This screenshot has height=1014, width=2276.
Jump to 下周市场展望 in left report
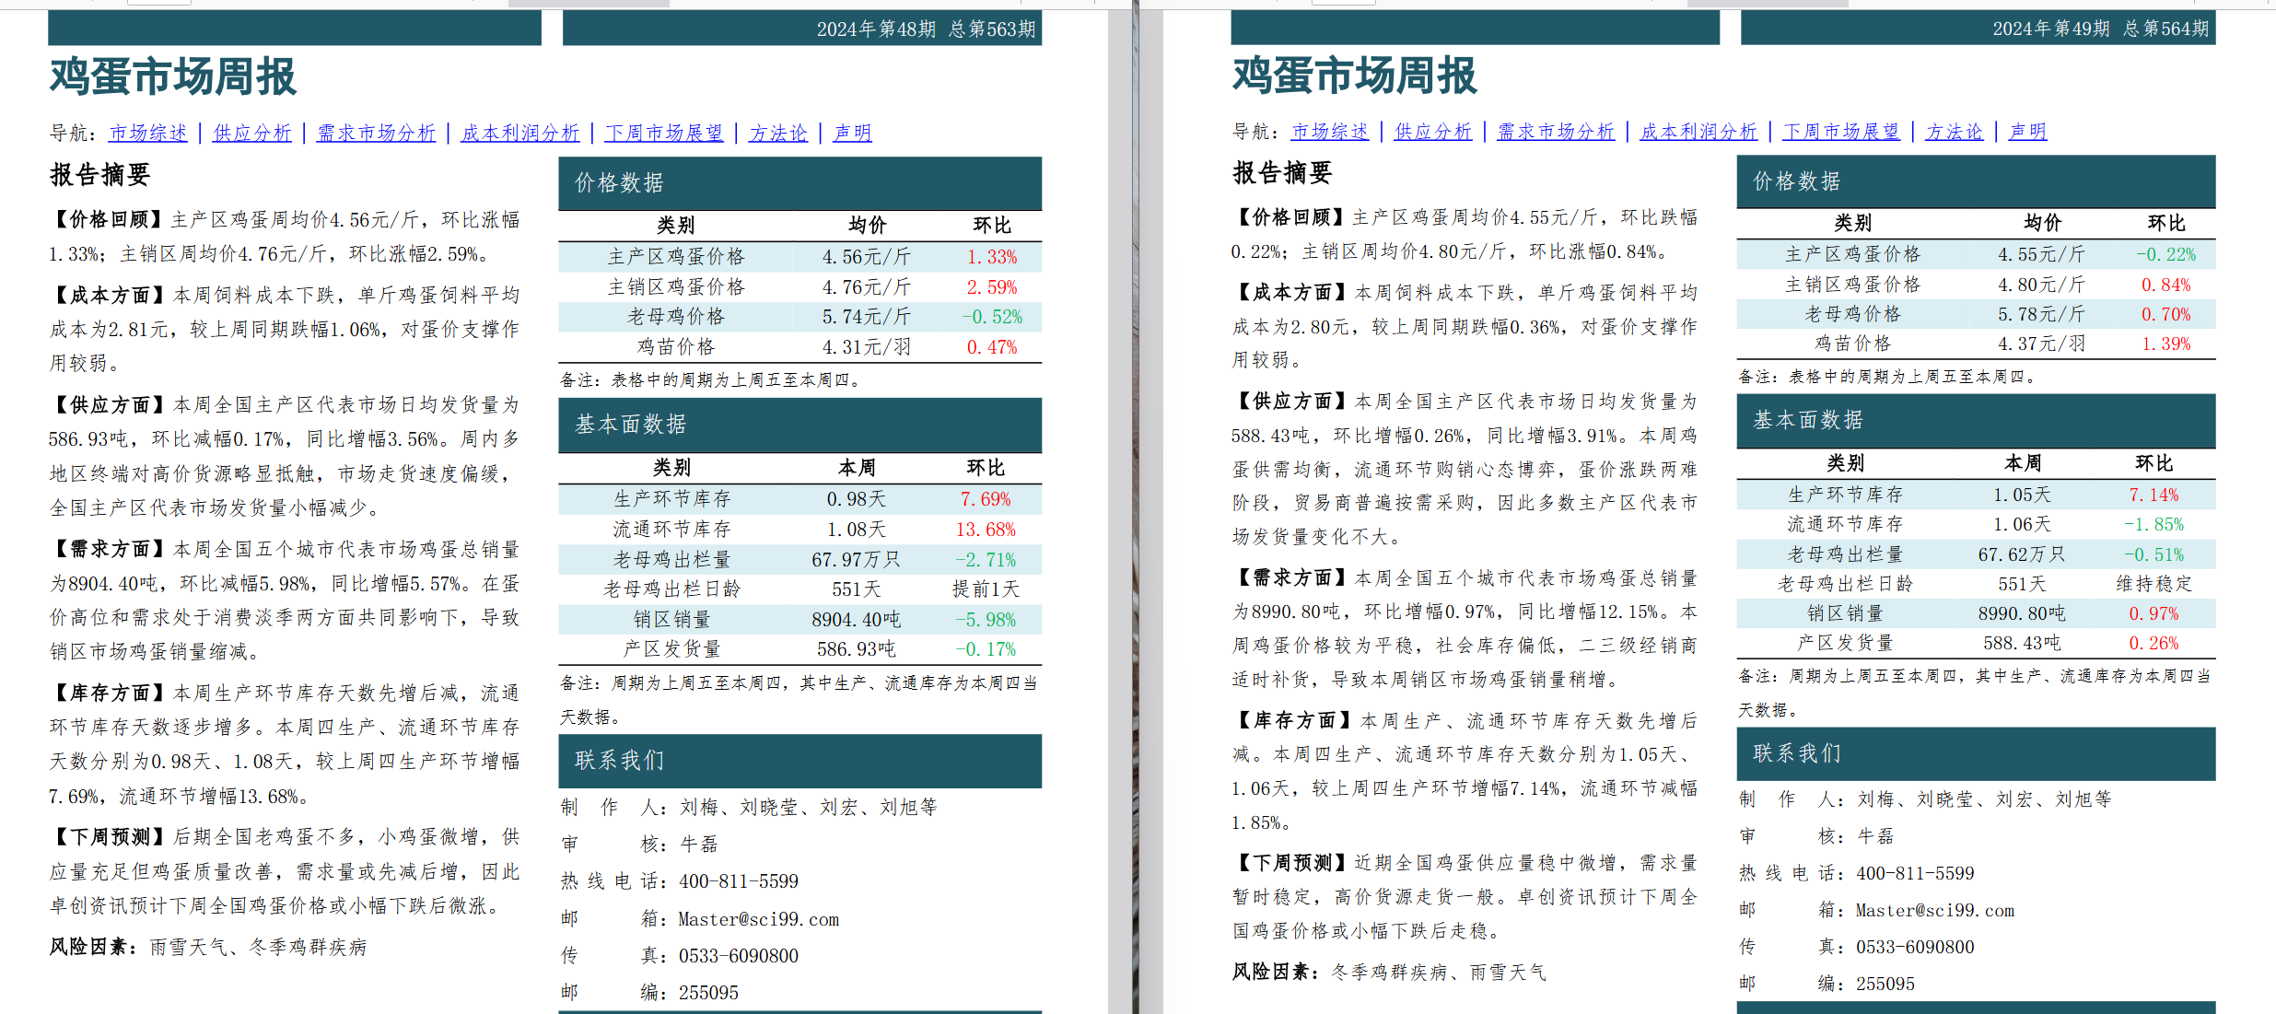tap(663, 134)
